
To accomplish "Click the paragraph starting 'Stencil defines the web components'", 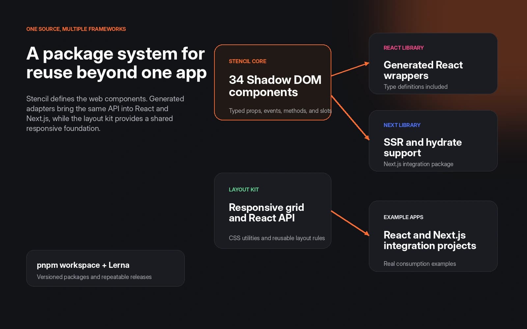I will coord(105,114).
